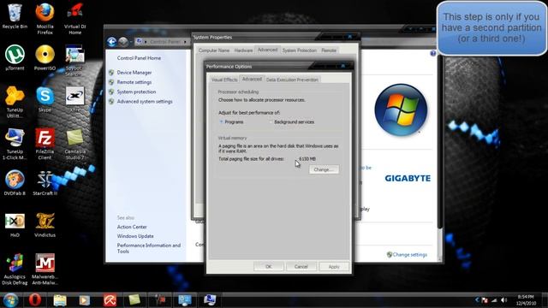This screenshot has width=548, height=308.
Task: Click the Change... virtual memory button
Action: [x=324, y=169]
